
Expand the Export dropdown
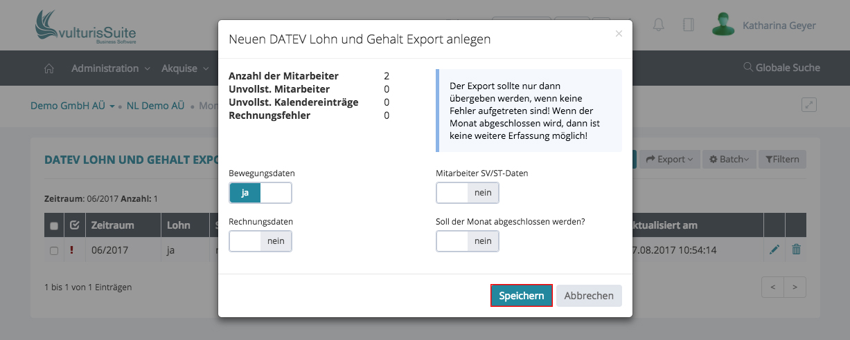pos(669,159)
